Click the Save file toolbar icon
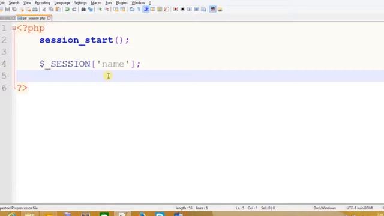Screen dimensions: 384x216 tap(7, 10)
